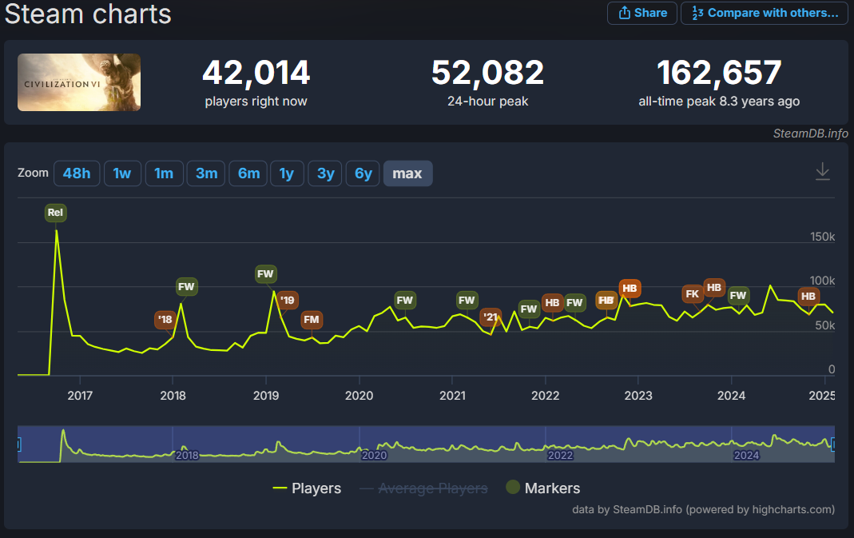Viewport: 854px width, 538px height.
Task: Click the '18 marker on the chart
Action: point(165,320)
